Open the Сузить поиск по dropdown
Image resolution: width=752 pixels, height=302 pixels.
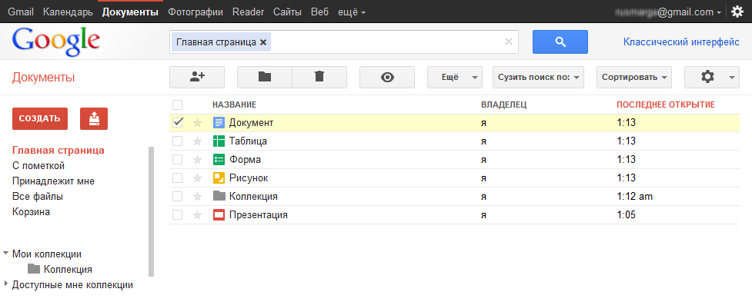pos(538,77)
